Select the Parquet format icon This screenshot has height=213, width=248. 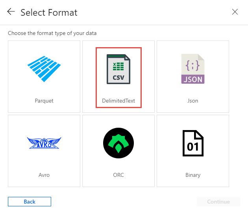(44, 69)
